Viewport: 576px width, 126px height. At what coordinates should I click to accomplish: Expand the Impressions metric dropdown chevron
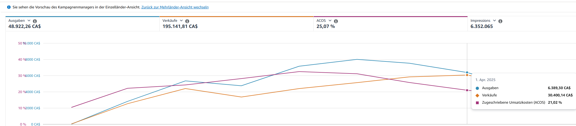pyautogui.click(x=494, y=21)
